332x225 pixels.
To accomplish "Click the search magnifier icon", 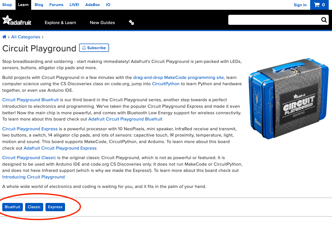I will pos(324,20).
